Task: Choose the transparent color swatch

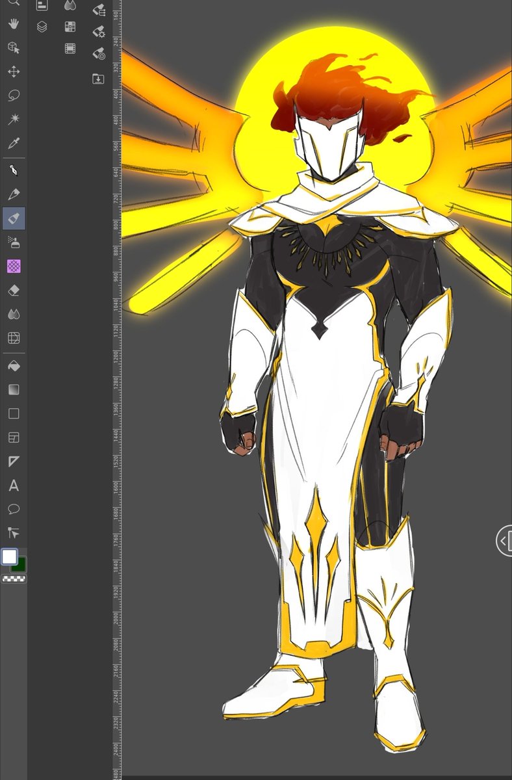Action: tap(14, 578)
